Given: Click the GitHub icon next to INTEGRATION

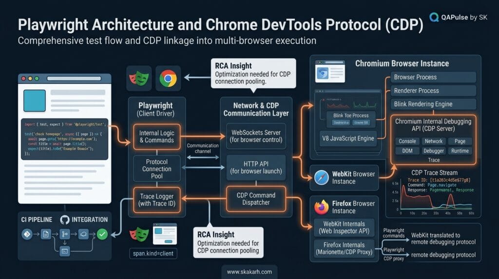Looking at the screenshot, I should pyautogui.click(x=65, y=220).
